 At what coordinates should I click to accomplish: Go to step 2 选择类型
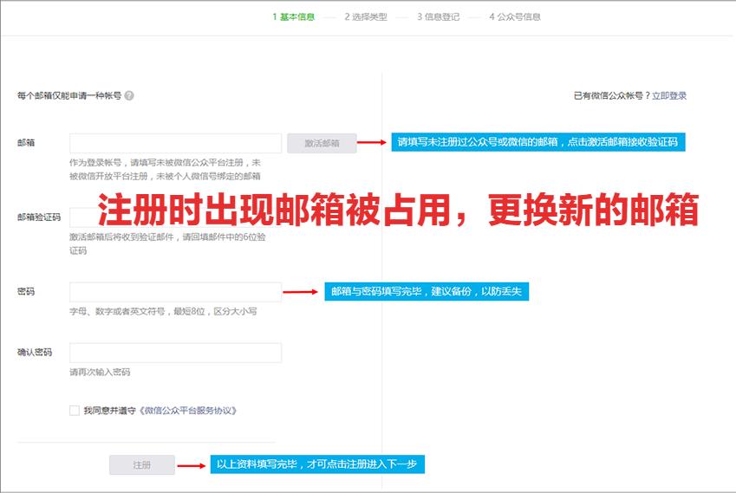point(365,16)
